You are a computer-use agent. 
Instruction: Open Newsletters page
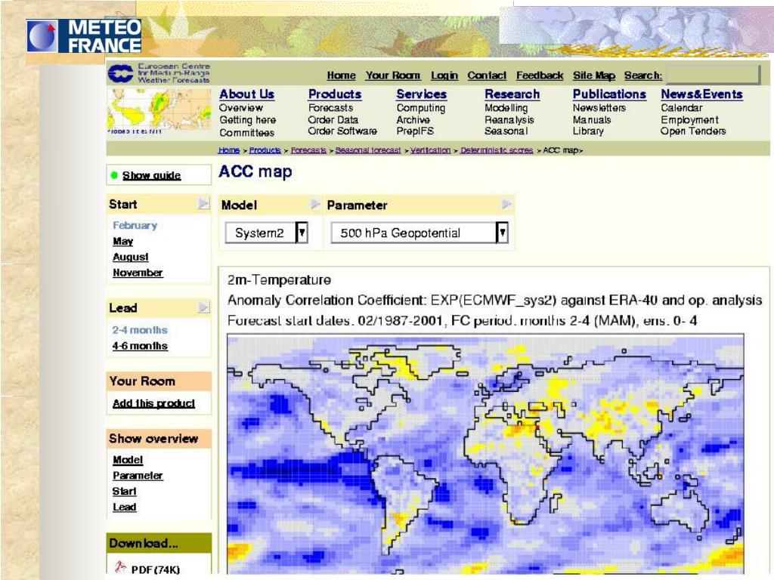coord(599,107)
